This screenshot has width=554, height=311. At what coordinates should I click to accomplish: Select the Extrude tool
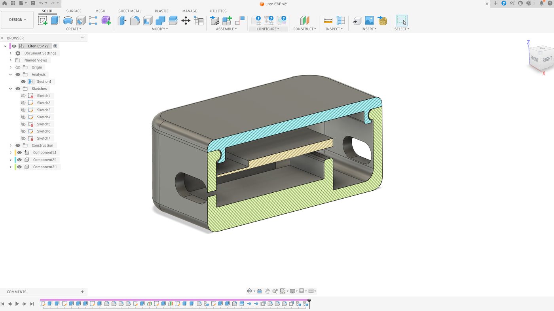(55, 21)
